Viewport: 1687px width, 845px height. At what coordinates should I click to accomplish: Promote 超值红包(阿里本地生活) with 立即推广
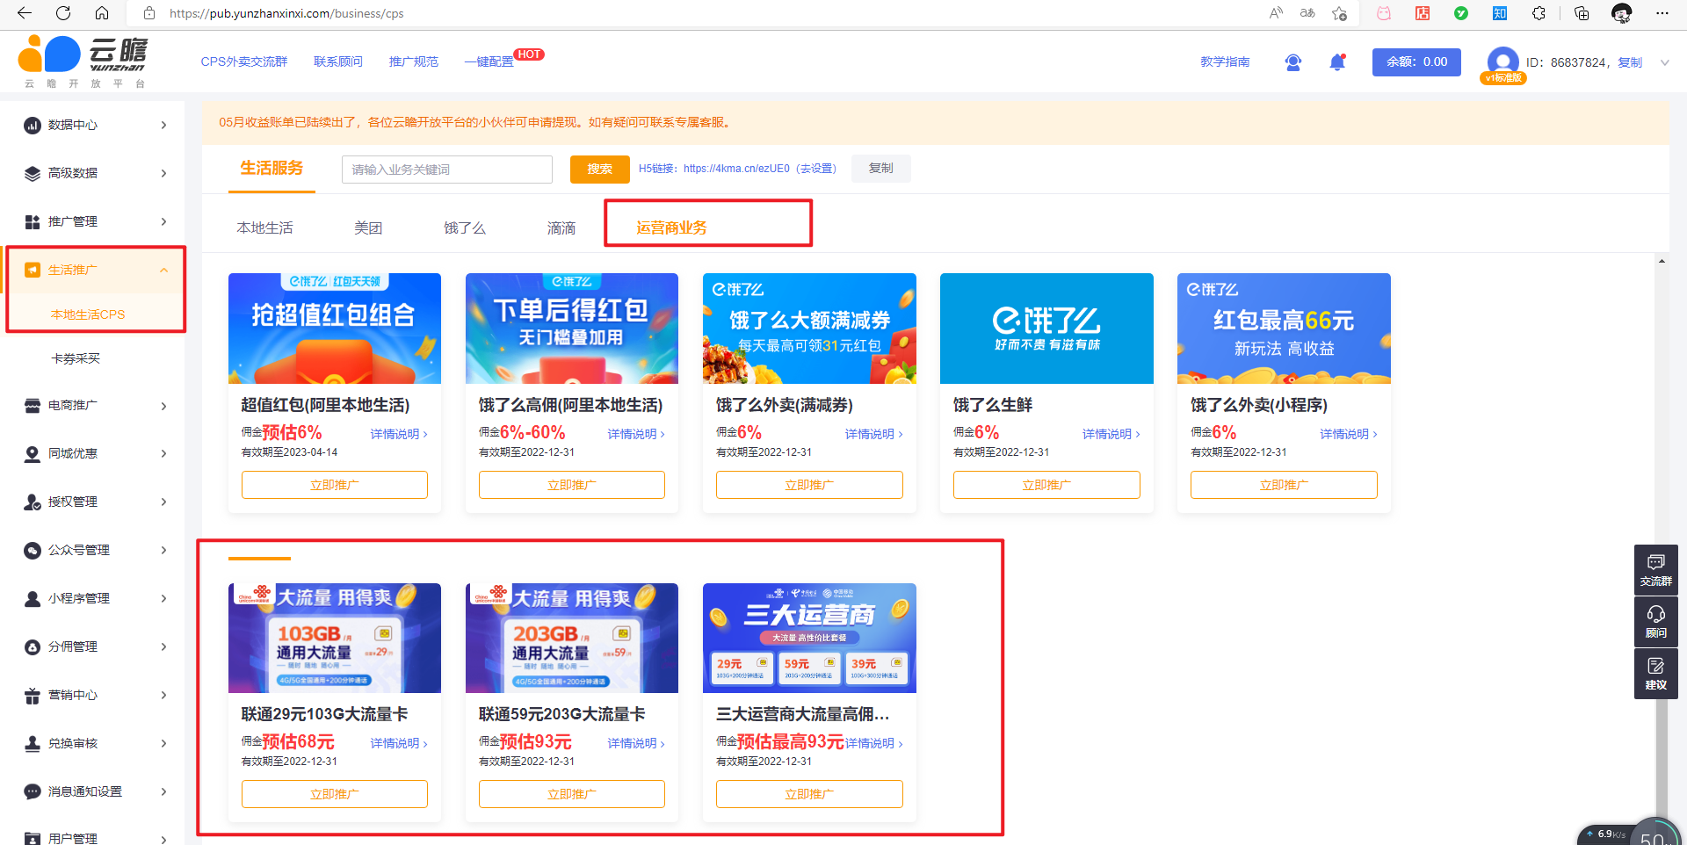335,485
